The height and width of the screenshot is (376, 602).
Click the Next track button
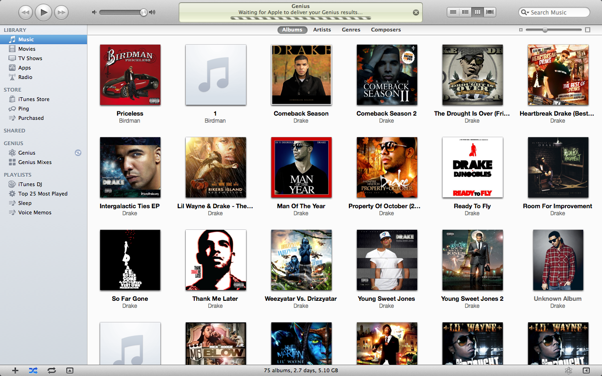click(61, 12)
